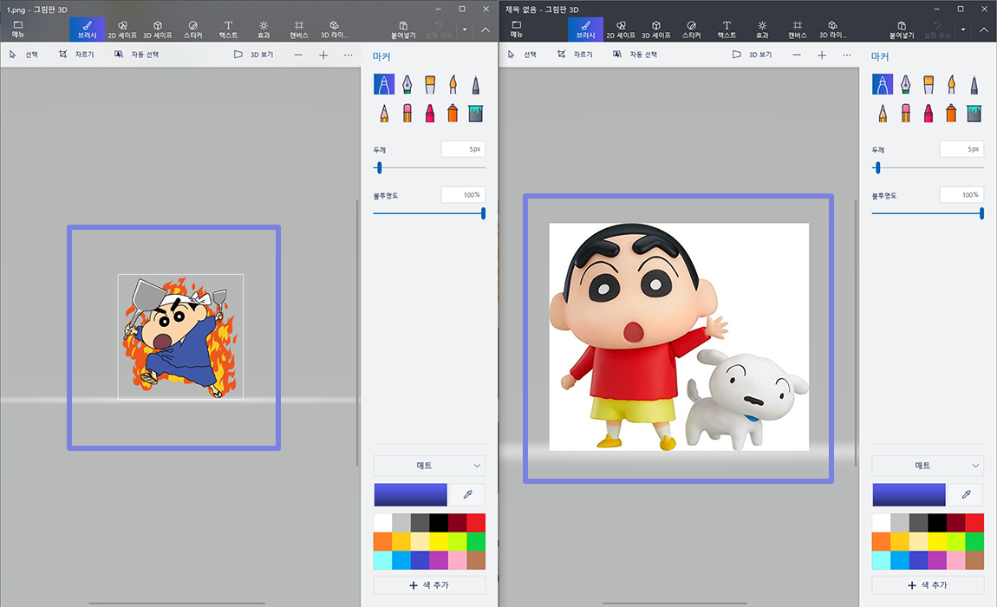This screenshot has width=997, height=607.
Task: Select Calligraphy pen in left window
Action: tap(407, 84)
